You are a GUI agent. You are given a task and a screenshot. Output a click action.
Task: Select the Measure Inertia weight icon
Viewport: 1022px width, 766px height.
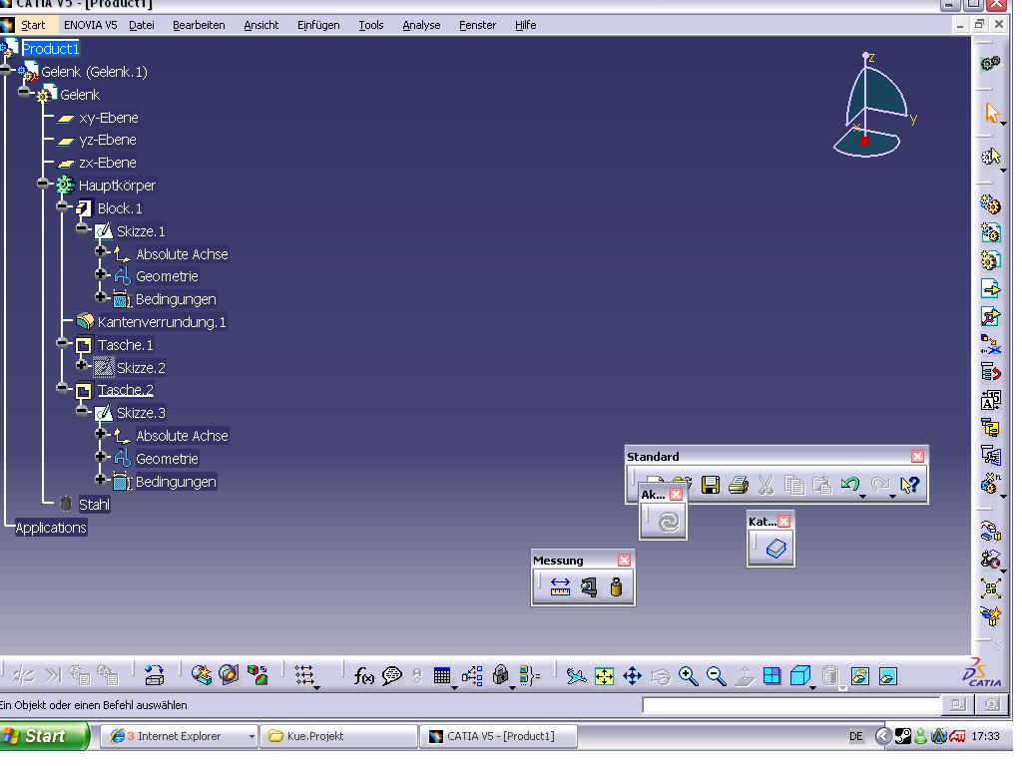tap(616, 586)
